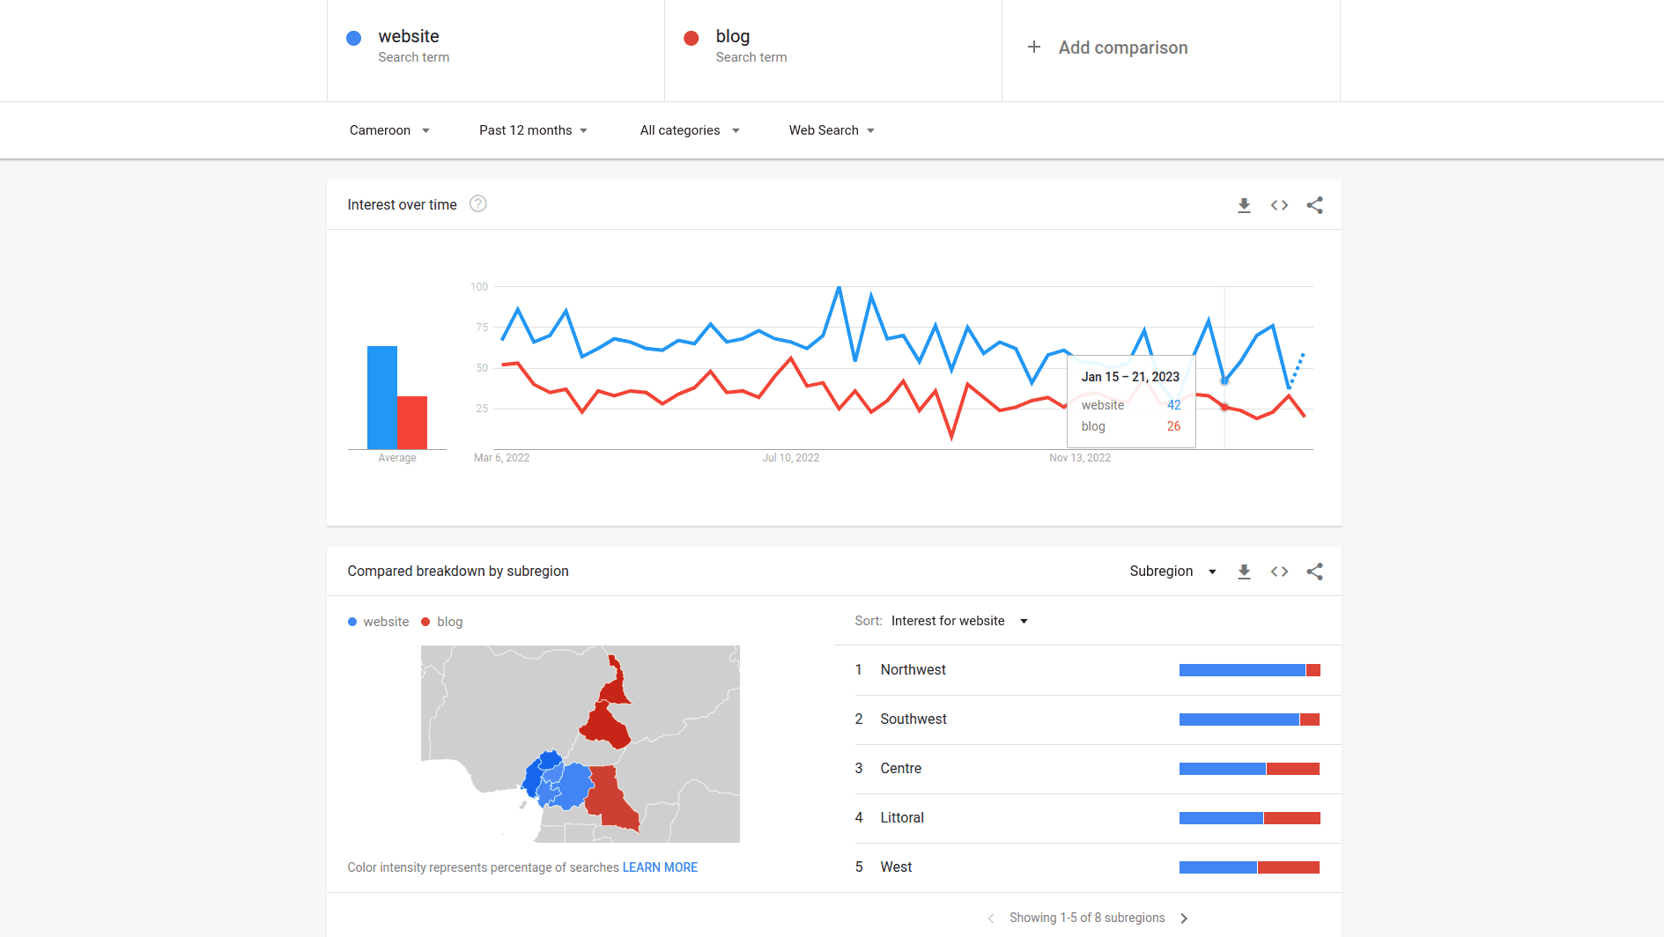Open the Subregion resolution dropdown
Screen dimensions: 1664x937
pyautogui.click(x=1172, y=572)
